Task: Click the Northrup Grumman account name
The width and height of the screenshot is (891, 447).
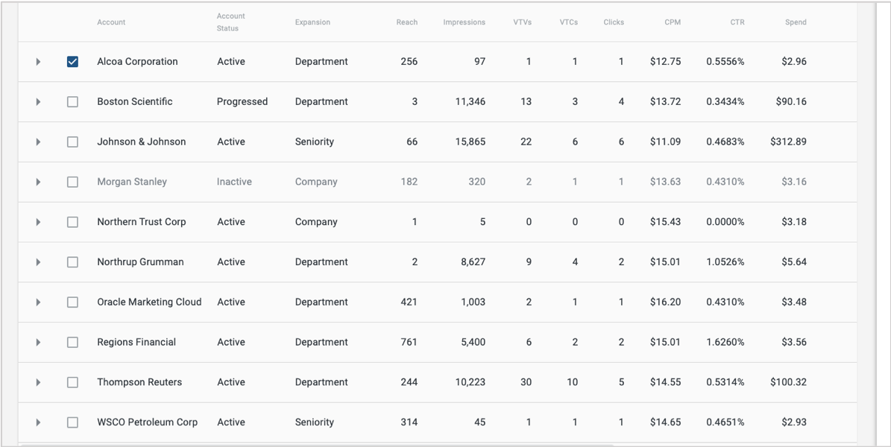Action: (140, 261)
